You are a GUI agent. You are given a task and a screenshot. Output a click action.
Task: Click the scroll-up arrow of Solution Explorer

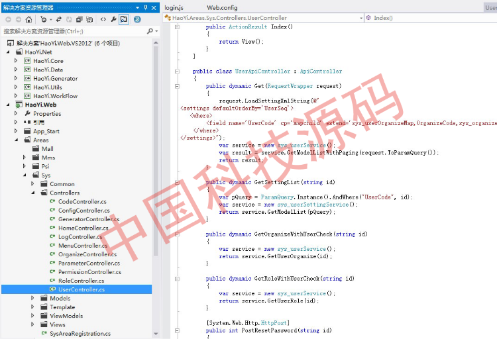tap(156, 42)
